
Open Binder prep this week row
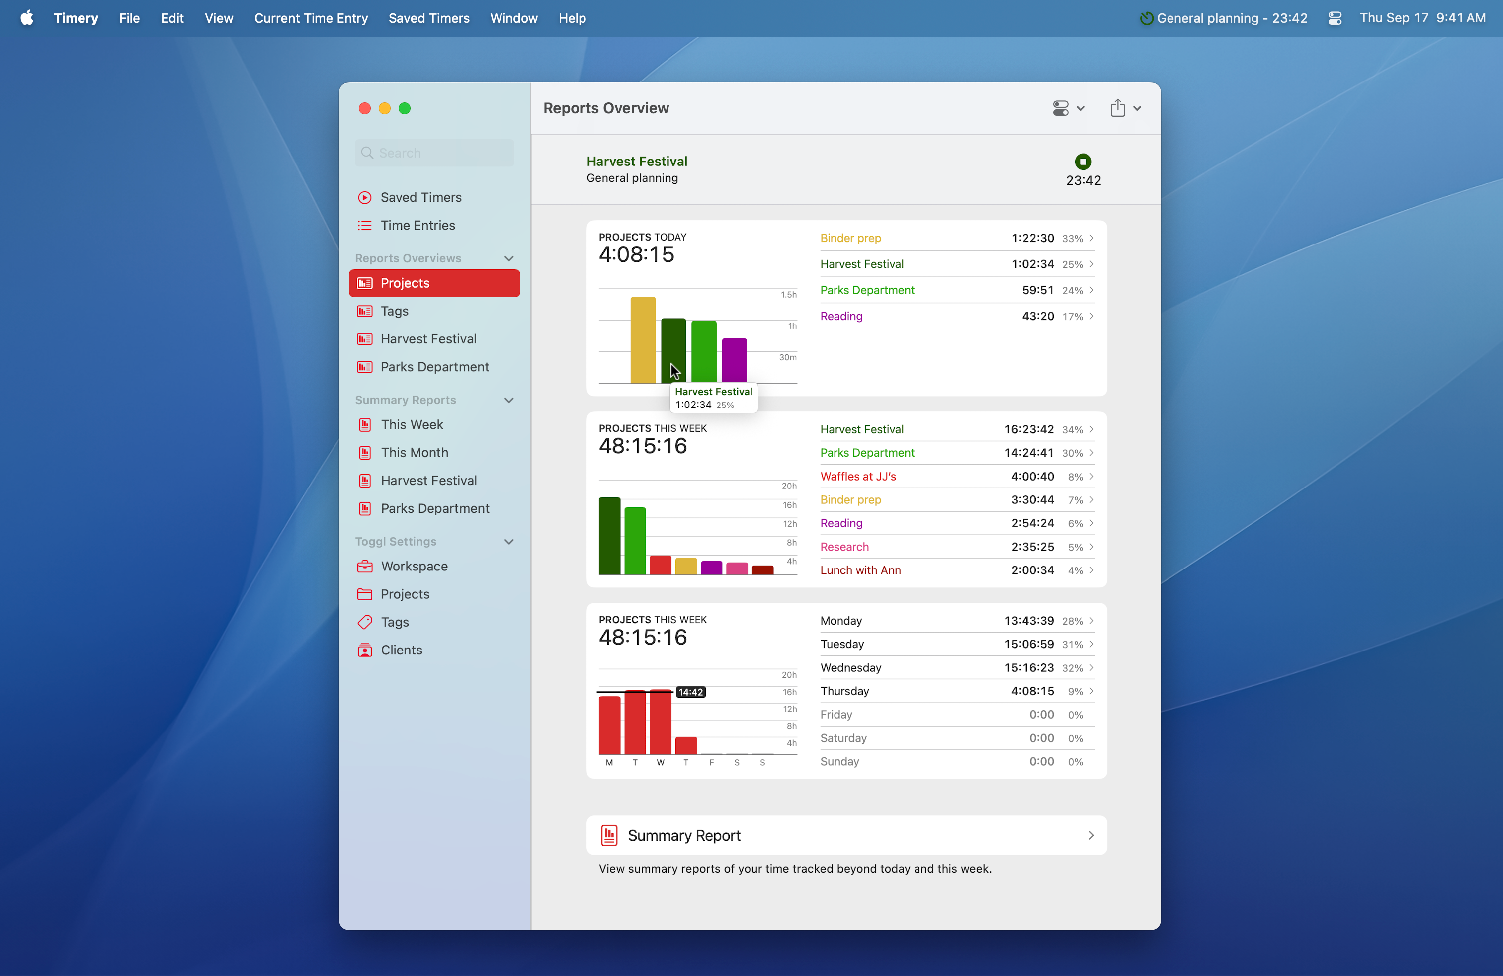pyautogui.click(x=957, y=500)
